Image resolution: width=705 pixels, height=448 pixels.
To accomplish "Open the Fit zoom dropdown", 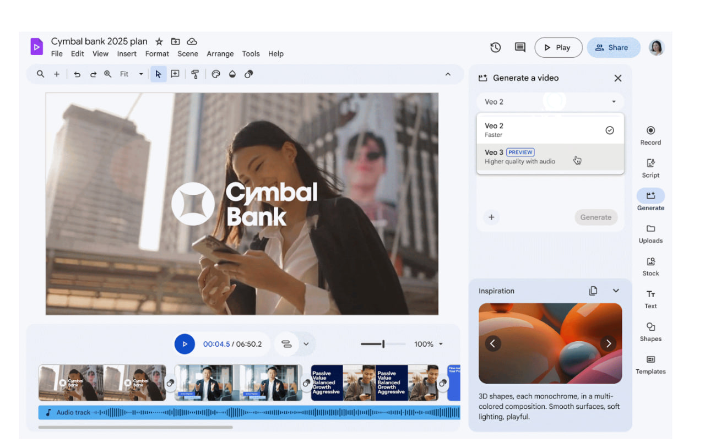I will (131, 74).
